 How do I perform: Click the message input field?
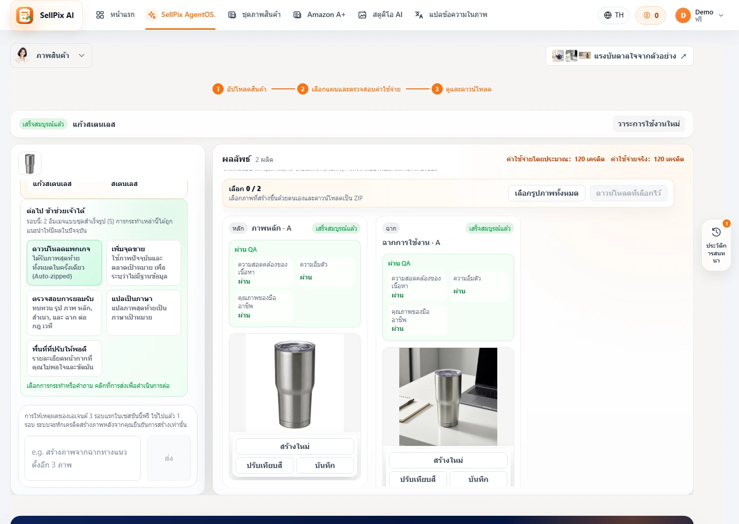[x=83, y=458]
